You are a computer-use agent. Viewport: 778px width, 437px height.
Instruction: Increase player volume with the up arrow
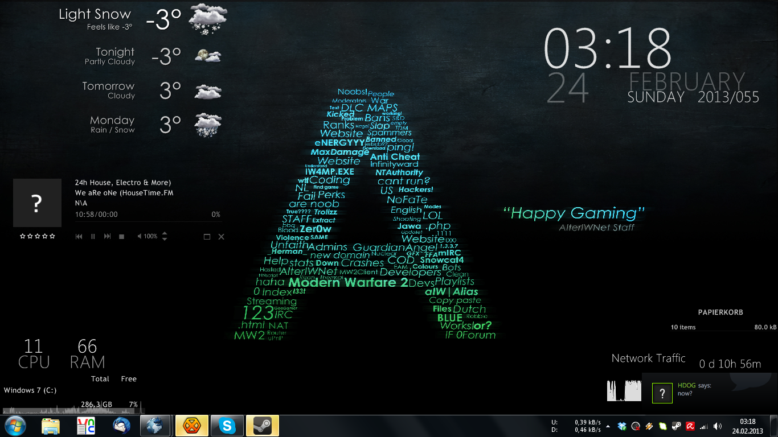(x=165, y=233)
